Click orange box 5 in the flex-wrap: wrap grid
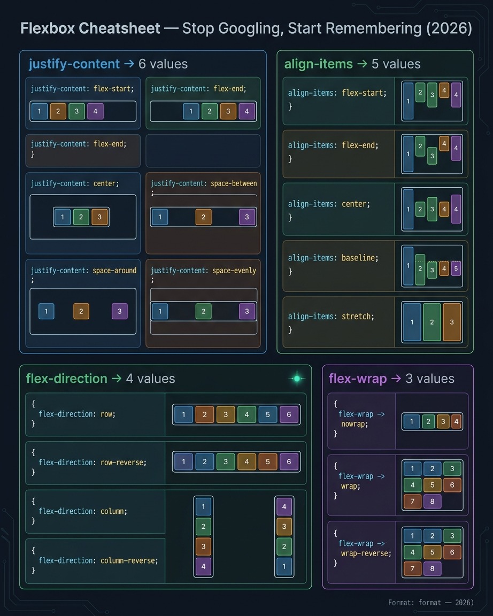493x616 pixels. tap(432, 485)
